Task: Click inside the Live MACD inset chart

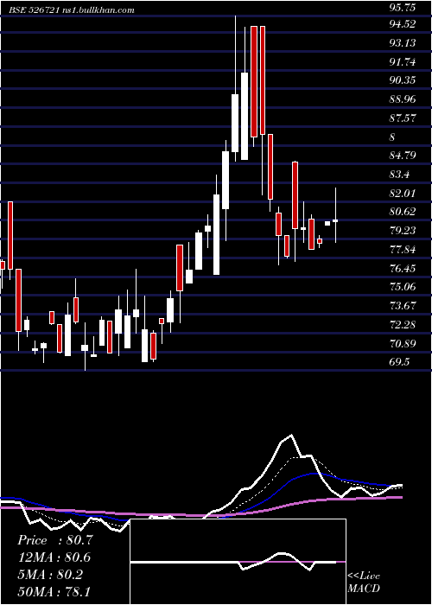Action: coord(238,562)
